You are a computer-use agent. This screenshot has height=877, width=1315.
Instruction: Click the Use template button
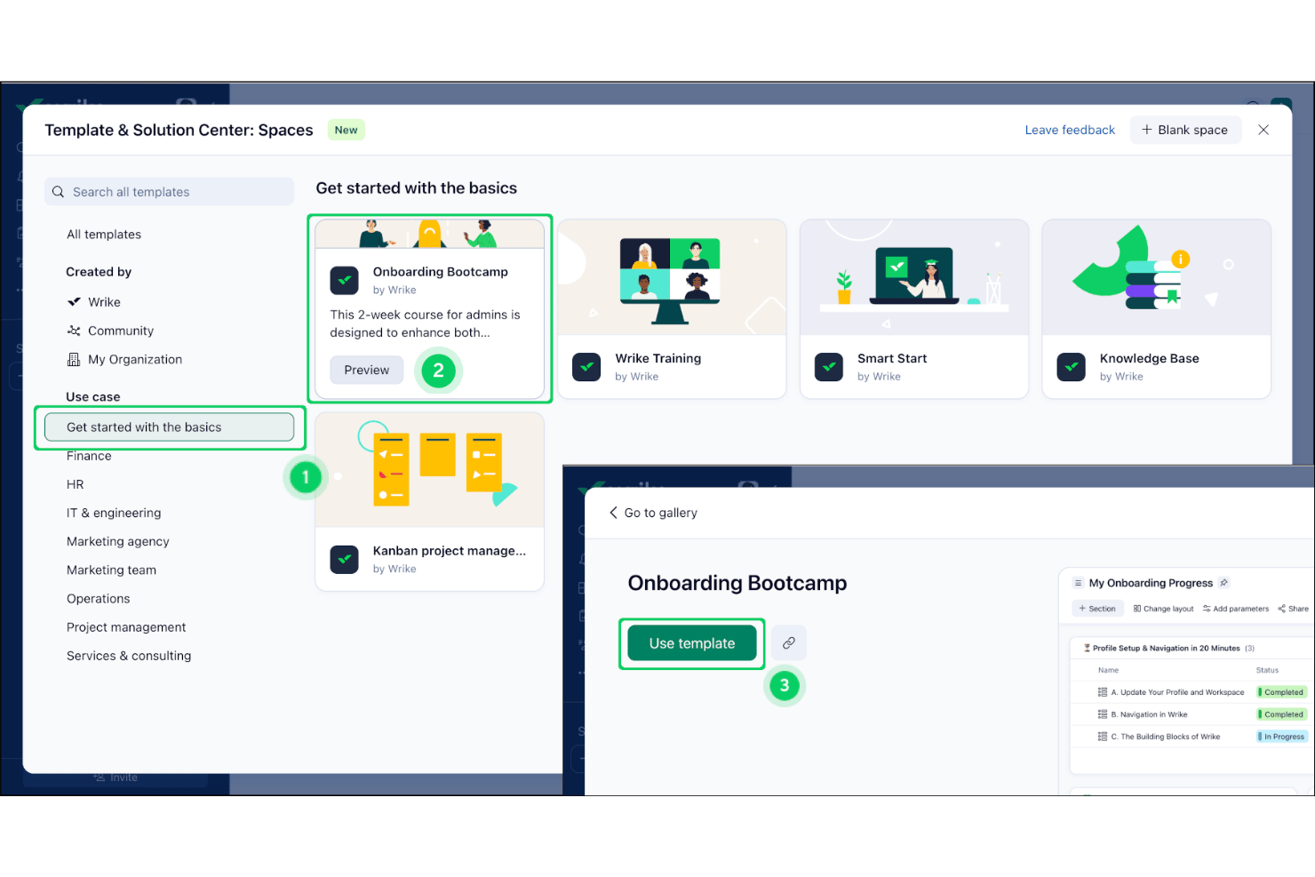point(692,643)
